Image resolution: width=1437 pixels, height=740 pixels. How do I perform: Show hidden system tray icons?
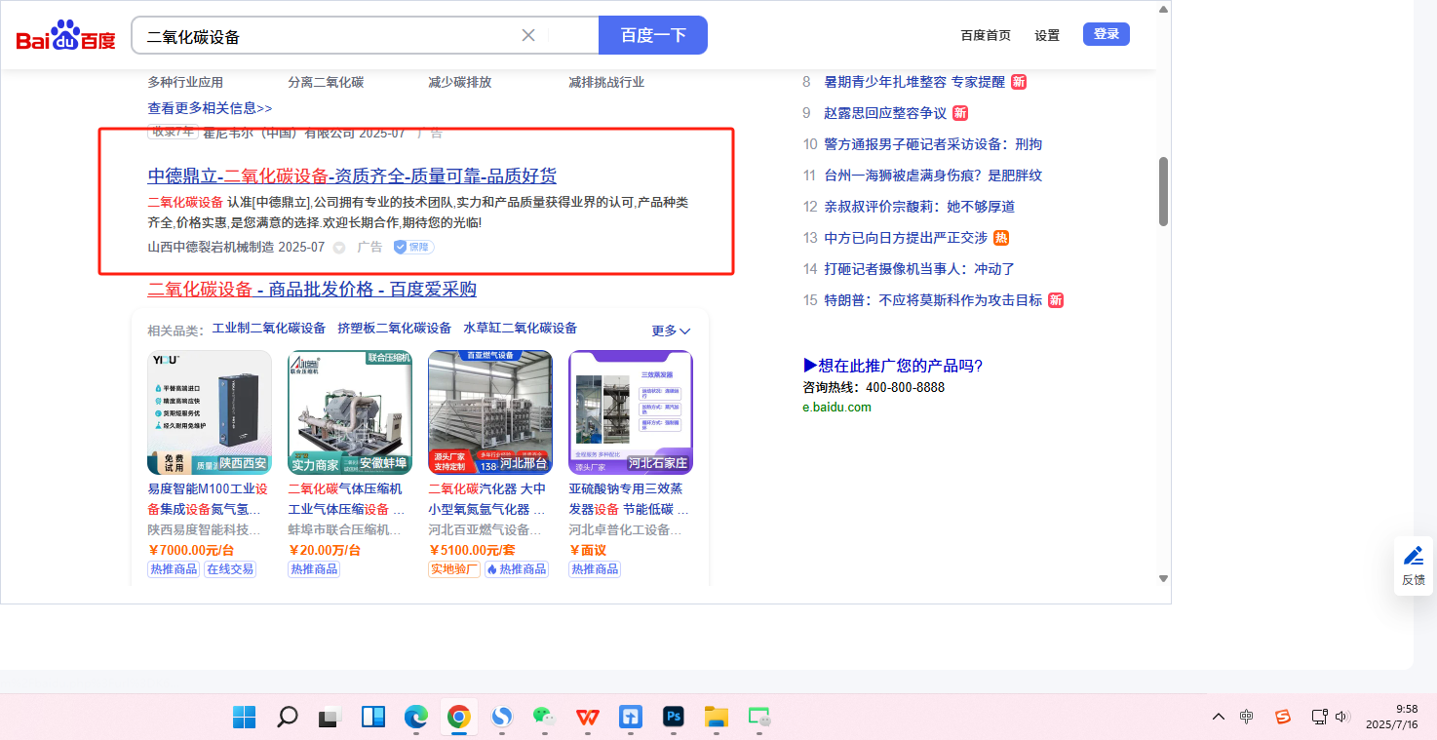pos(1219,718)
